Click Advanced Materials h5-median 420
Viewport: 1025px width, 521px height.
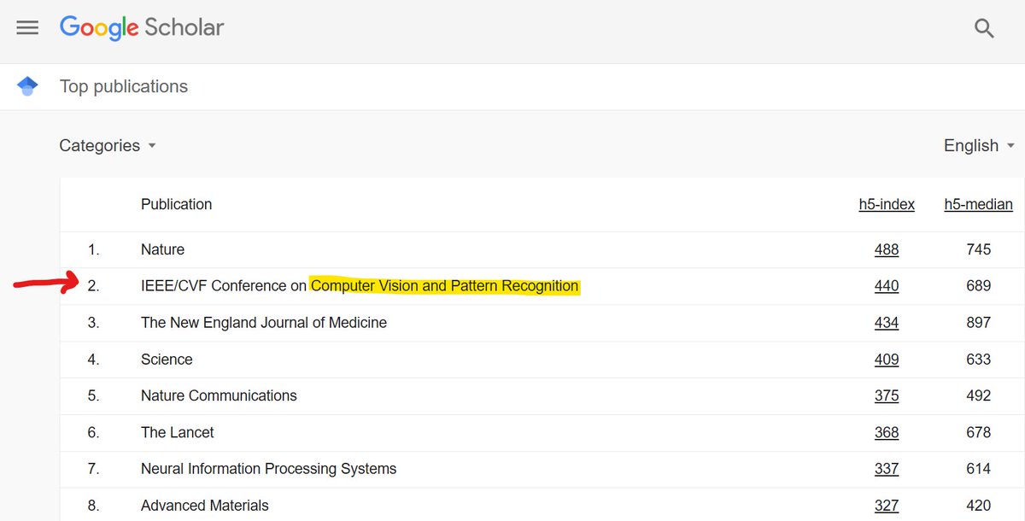click(978, 506)
